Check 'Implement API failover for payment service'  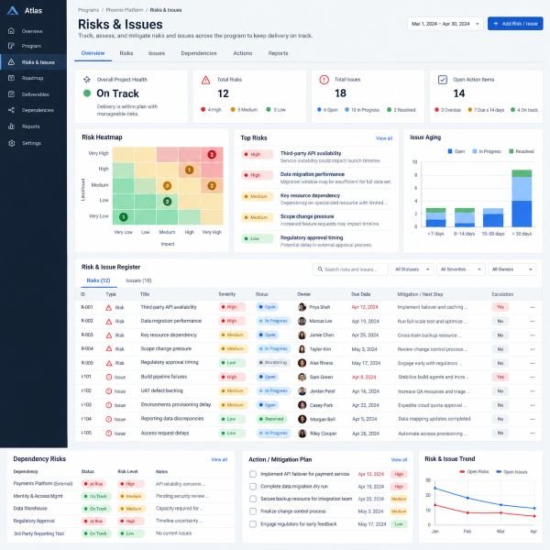(253, 474)
